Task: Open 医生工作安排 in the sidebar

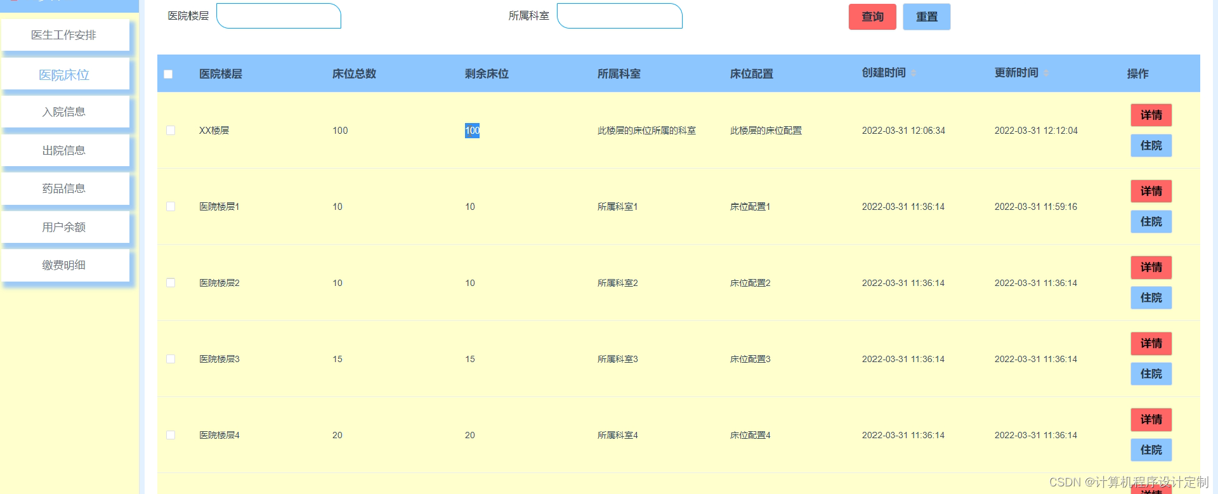Action: 65,35
